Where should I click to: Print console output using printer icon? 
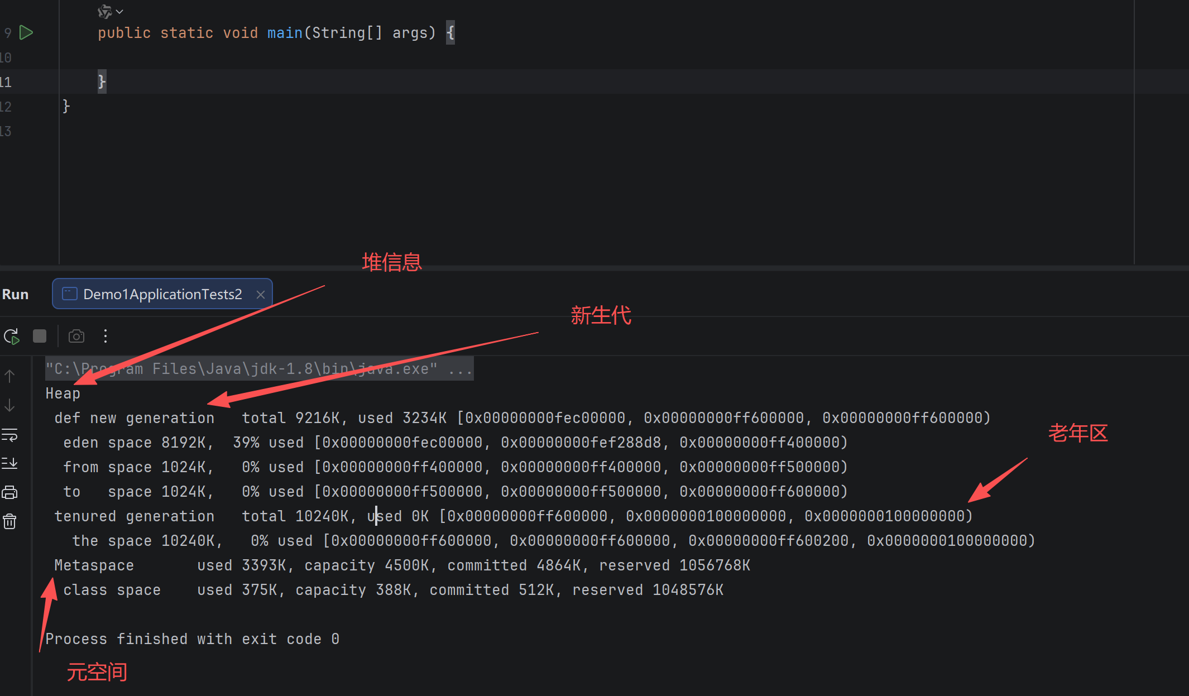(x=9, y=492)
